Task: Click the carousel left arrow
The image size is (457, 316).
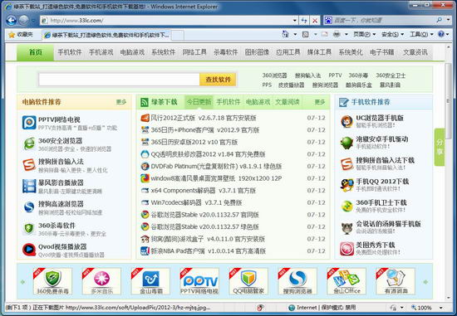Action: tap(22, 282)
